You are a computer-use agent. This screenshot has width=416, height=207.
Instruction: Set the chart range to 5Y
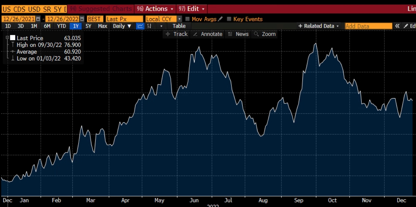click(x=88, y=26)
